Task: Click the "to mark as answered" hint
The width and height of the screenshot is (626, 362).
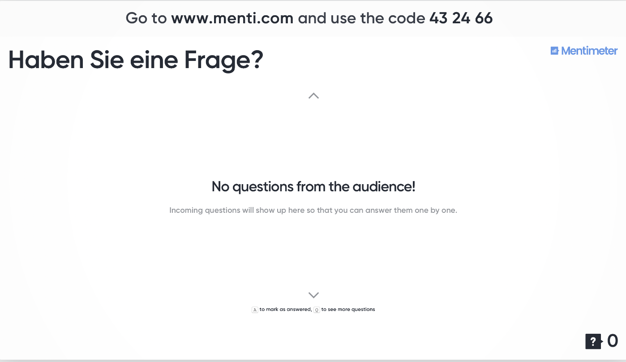Action: coord(286,310)
